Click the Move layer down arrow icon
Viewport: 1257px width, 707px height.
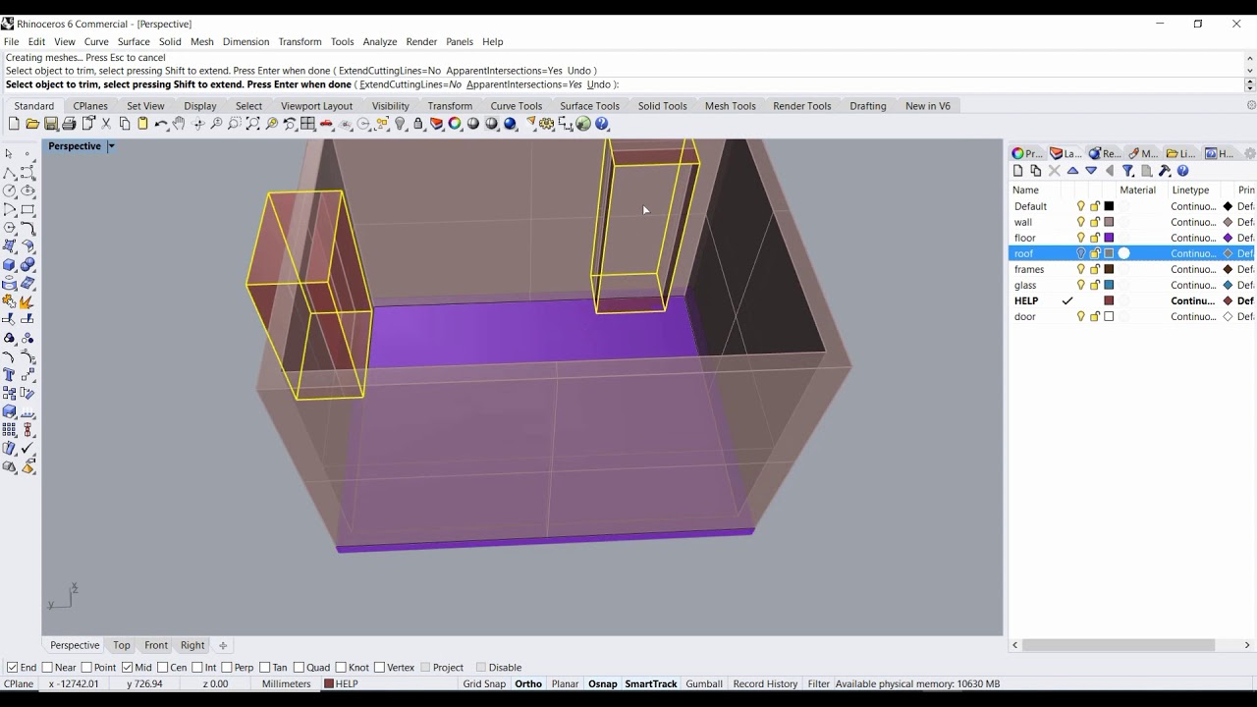click(1091, 171)
